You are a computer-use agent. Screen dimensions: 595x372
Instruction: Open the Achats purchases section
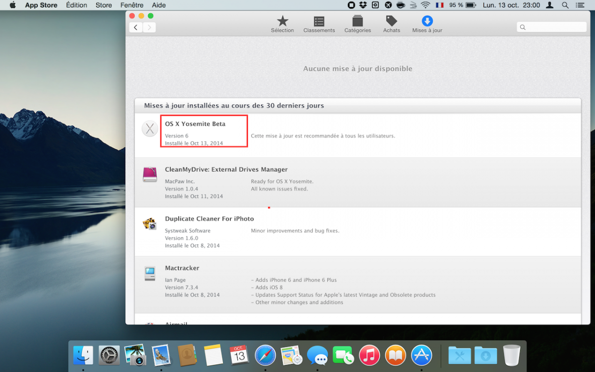(391, 24)
